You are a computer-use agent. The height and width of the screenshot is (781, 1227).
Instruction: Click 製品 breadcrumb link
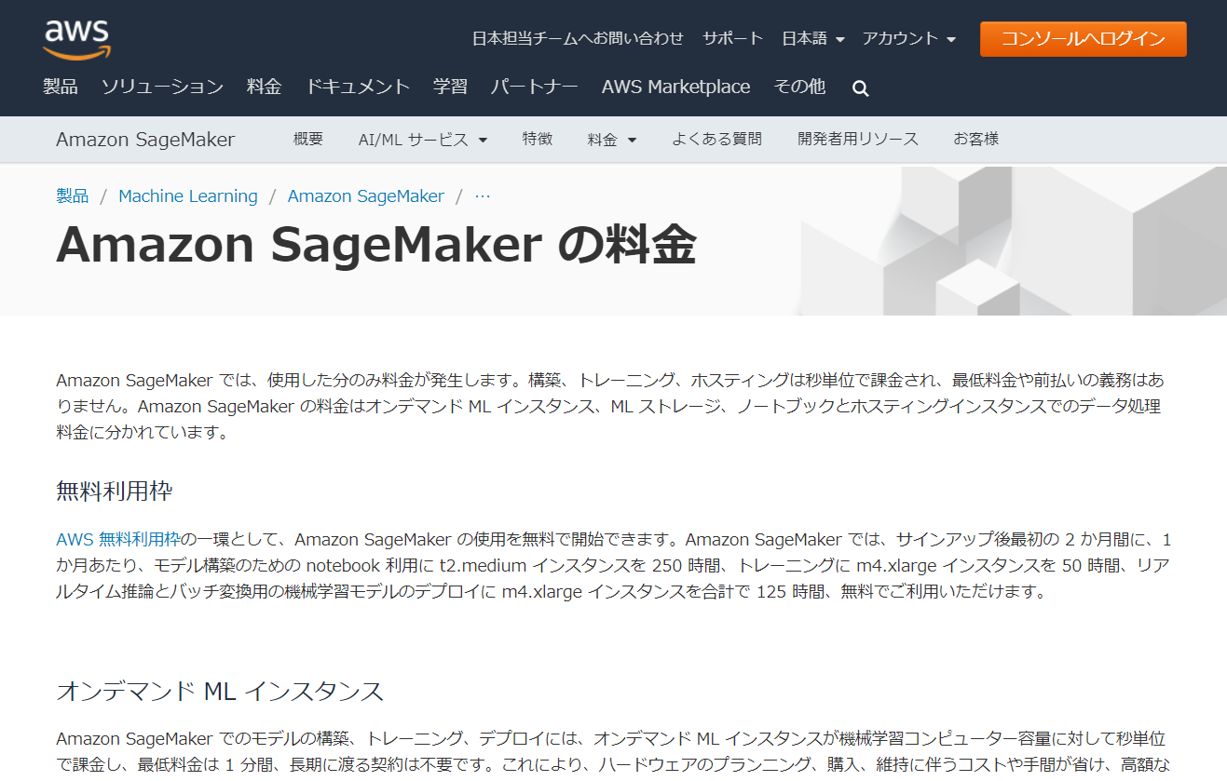73,195
